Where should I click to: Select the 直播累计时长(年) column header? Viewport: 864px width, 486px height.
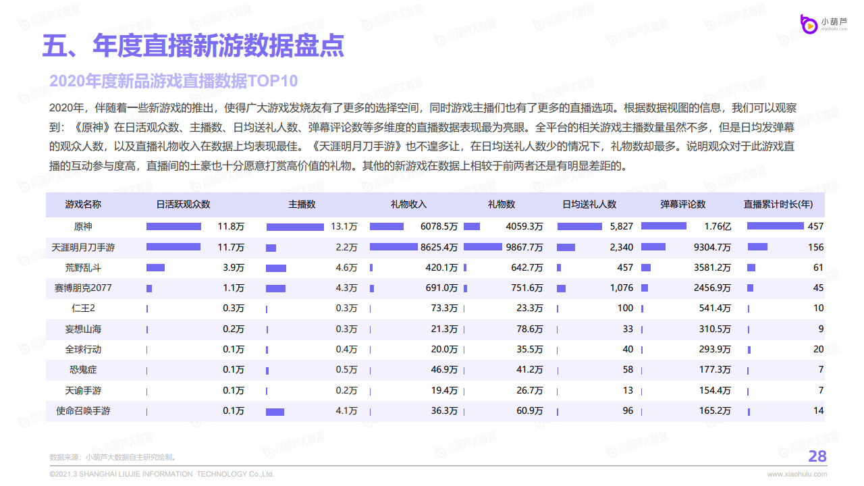778,205
